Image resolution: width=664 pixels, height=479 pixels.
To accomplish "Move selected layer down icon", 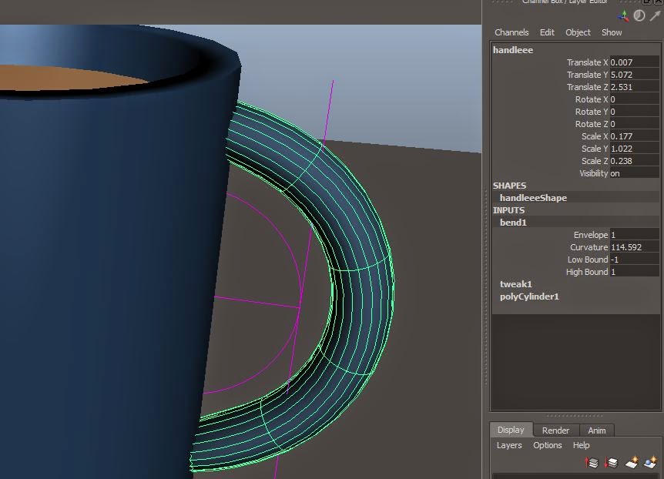I will tap(611, 462).
